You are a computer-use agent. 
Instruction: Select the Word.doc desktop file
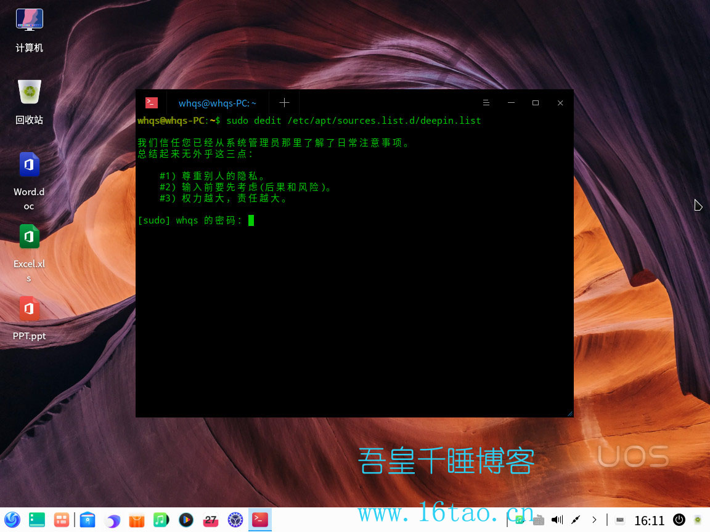click(x=29, y=165)
